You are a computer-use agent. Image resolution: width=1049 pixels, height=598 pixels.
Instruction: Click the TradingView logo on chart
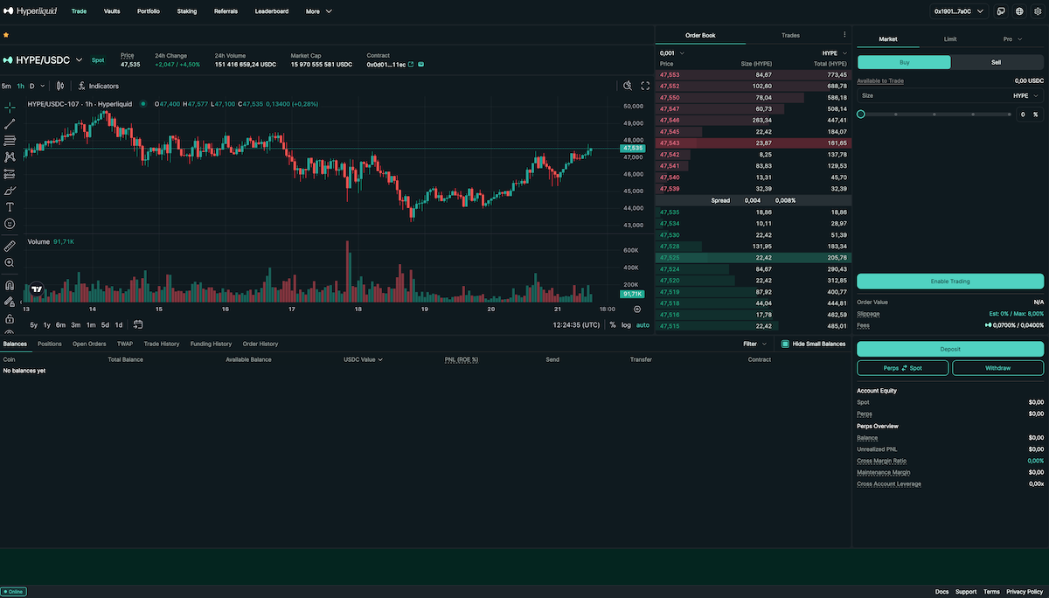(37, 289)
